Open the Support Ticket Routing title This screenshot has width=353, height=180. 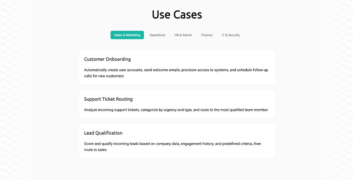pyautogui.click(x=108, y=99)
